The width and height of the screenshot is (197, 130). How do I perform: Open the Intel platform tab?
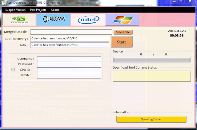click(x=88, y=20)
